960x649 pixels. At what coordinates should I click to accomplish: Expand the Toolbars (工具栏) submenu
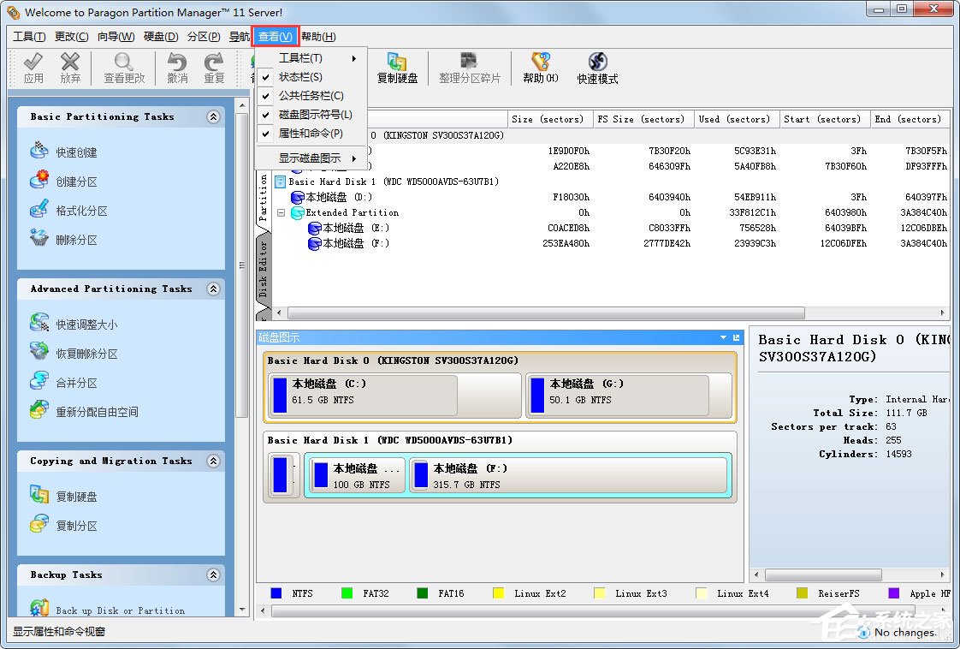(x=311, y=58)
